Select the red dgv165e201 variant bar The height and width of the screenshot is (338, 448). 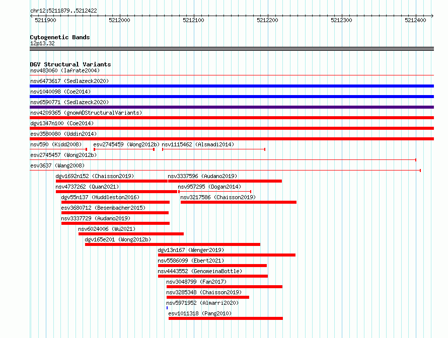pos(173,244)
